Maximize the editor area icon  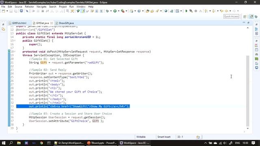point(248,23)
